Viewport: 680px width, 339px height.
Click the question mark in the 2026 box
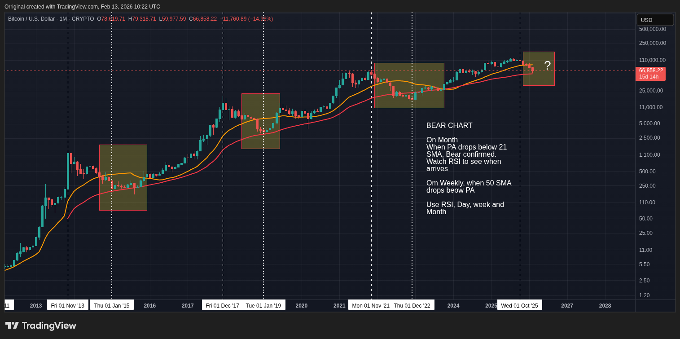click(547, 66)
